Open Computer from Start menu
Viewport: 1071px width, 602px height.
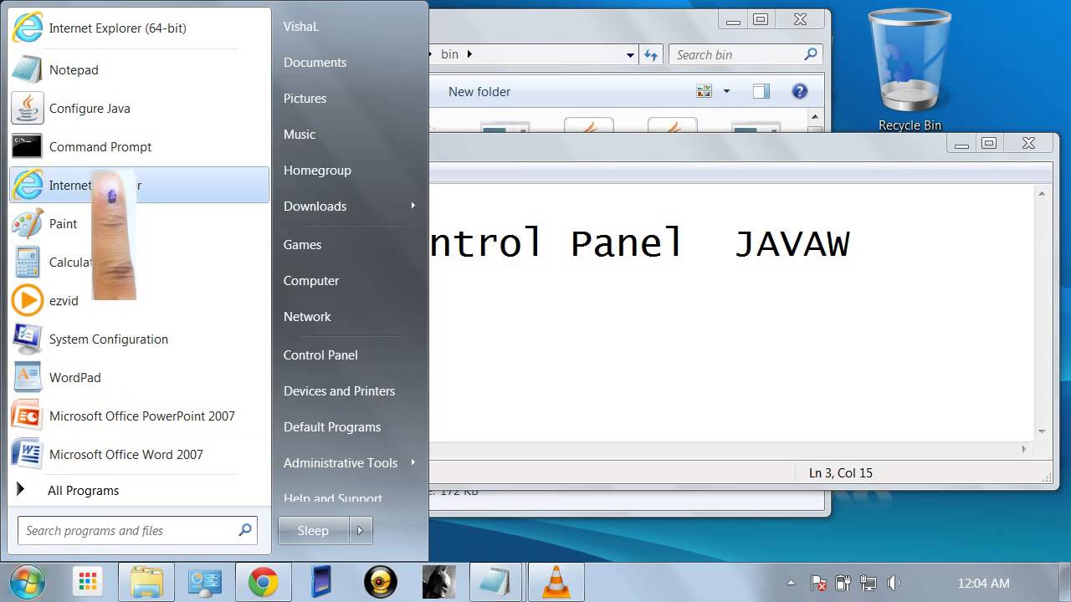(311, 281)
